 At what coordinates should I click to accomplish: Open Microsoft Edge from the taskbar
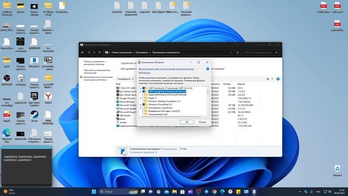coord(222,192)
